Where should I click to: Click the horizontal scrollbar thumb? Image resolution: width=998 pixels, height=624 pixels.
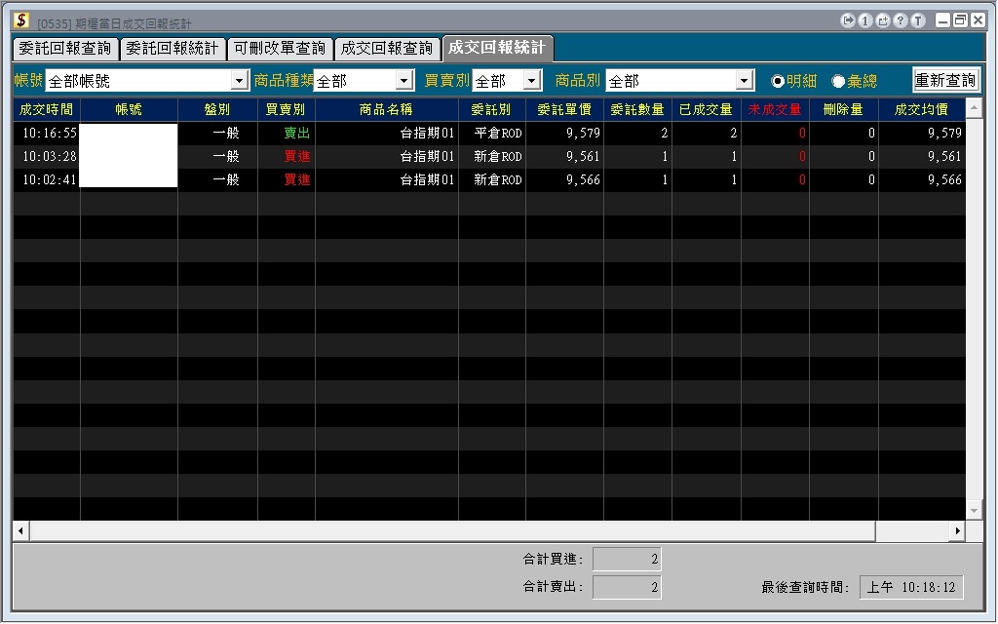tap(452, 530)
